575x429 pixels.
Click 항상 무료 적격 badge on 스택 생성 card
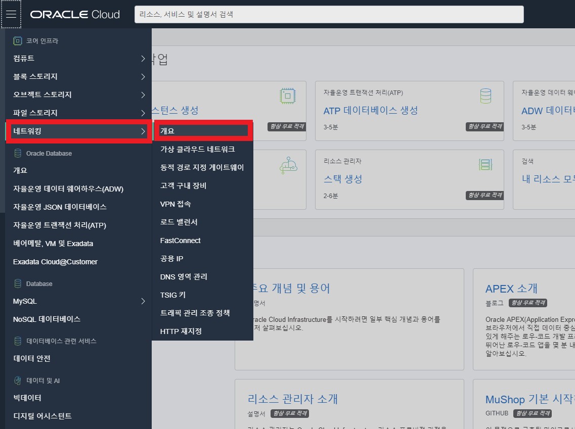tap(485, 195)
